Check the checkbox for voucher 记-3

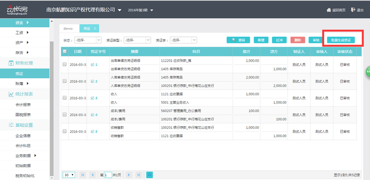coord(64,98)
